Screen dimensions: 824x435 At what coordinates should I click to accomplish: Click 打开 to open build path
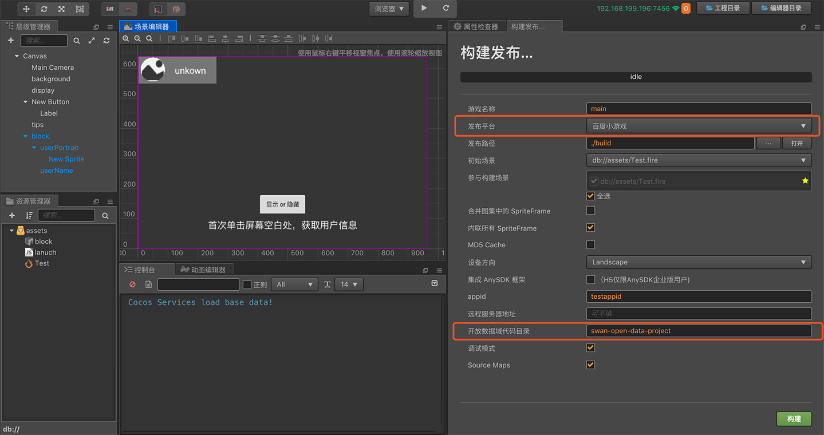(797, 143)
